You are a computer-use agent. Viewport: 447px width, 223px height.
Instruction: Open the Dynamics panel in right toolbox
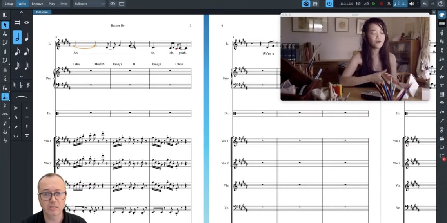tap(442, 68)
